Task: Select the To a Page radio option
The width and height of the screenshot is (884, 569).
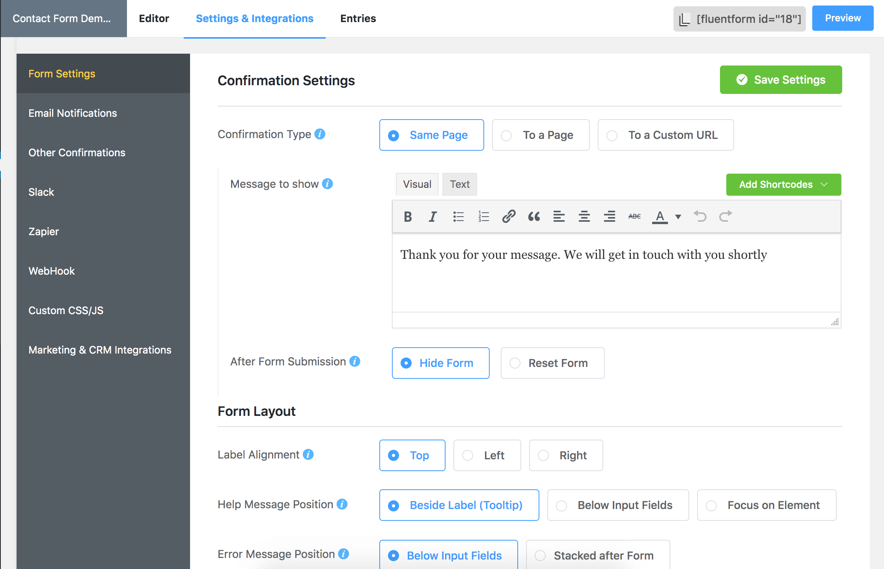Action: [x=541, y=135]
